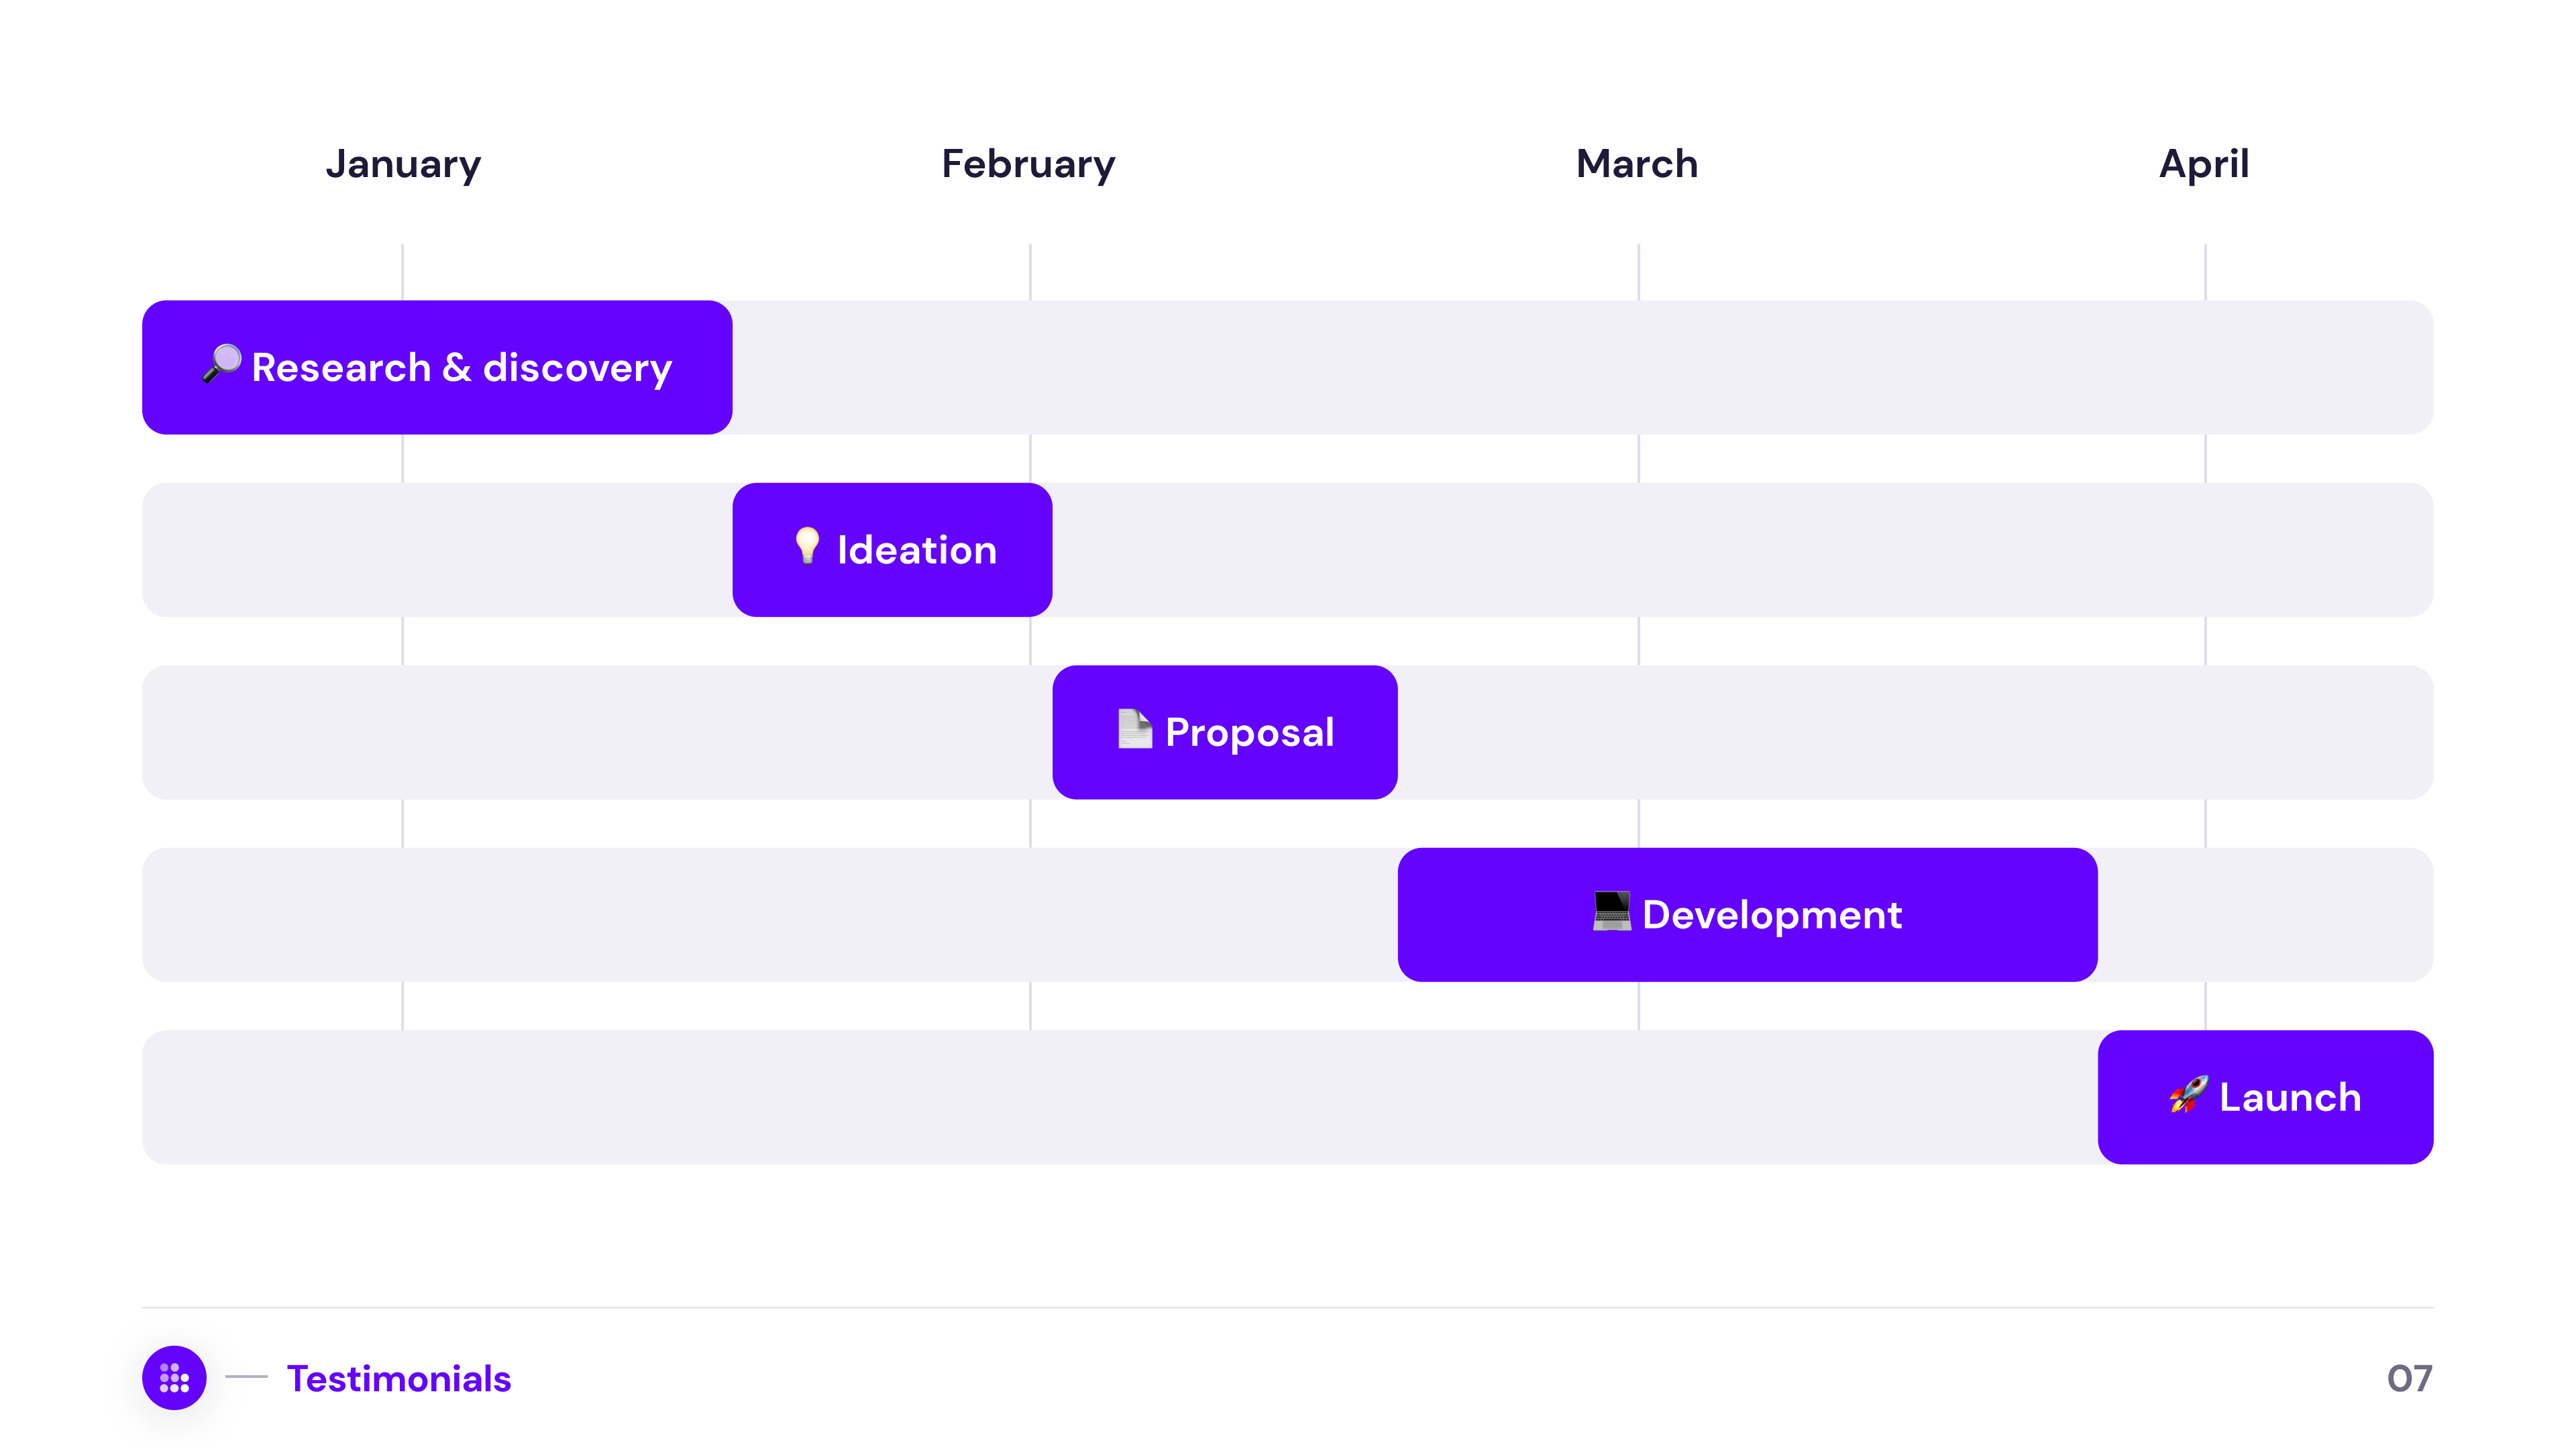This screenshot has height=1449, width=2576.
Task: Click the purple dotted logo circle
Action: pyautogui.click(x=174, y=1377)
